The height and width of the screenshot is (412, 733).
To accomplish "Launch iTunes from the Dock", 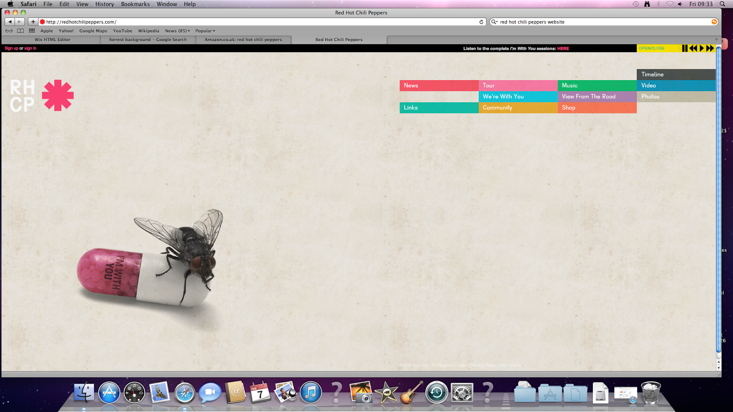I will click(x=311, y=392).
